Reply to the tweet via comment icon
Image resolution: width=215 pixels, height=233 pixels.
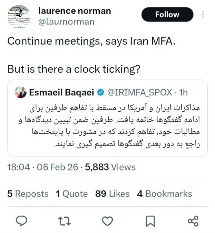tap(22, 221)
